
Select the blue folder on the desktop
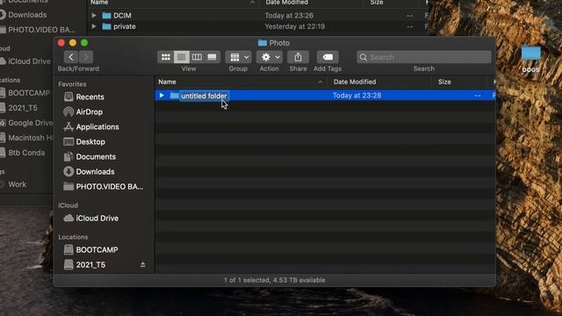[x=530, y=54]
